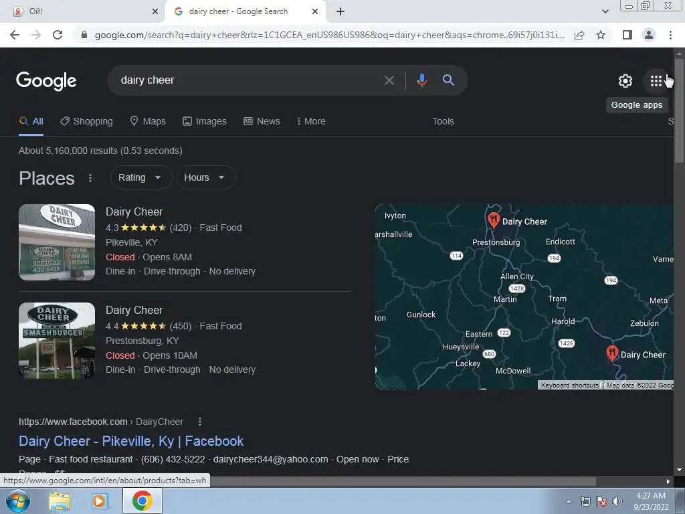Click the share page icon in address bar
685x514 pixels.
(579, 35)
